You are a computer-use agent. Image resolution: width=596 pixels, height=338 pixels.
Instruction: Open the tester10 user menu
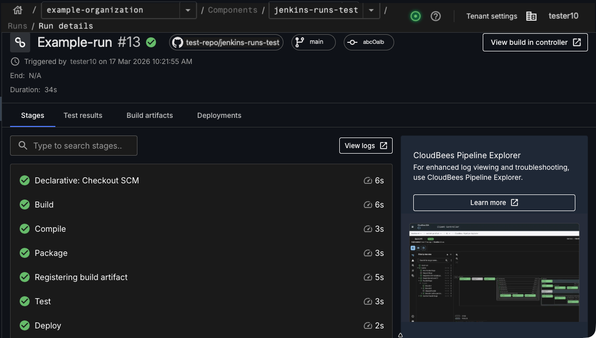(563, 16)
